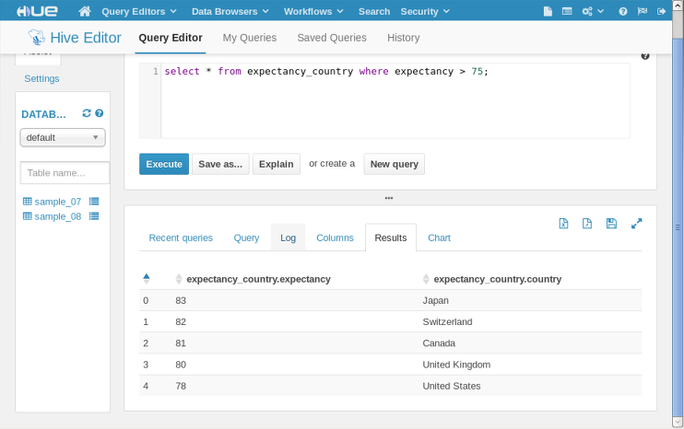Click the Explain button

[277, 164]
